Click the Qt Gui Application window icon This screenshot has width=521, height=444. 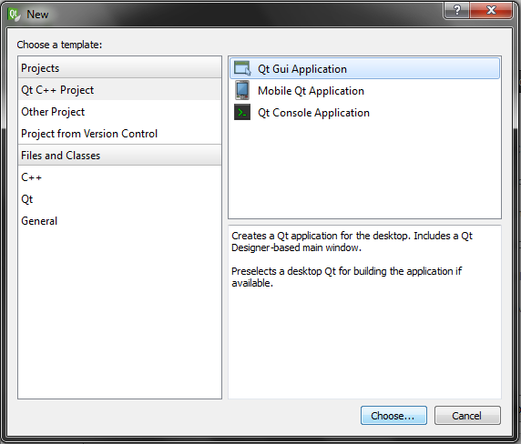[x=242, y=68]
